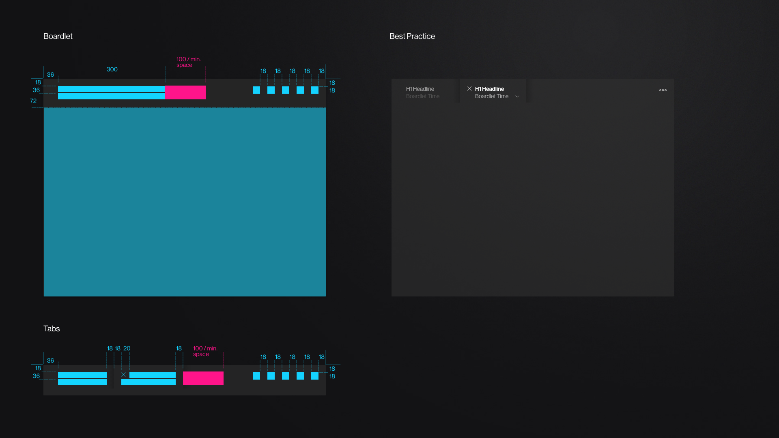This screenshot has height=438, width=779.
Task: Close the active H1 Headline tab
Action: [x=469, y=88]
